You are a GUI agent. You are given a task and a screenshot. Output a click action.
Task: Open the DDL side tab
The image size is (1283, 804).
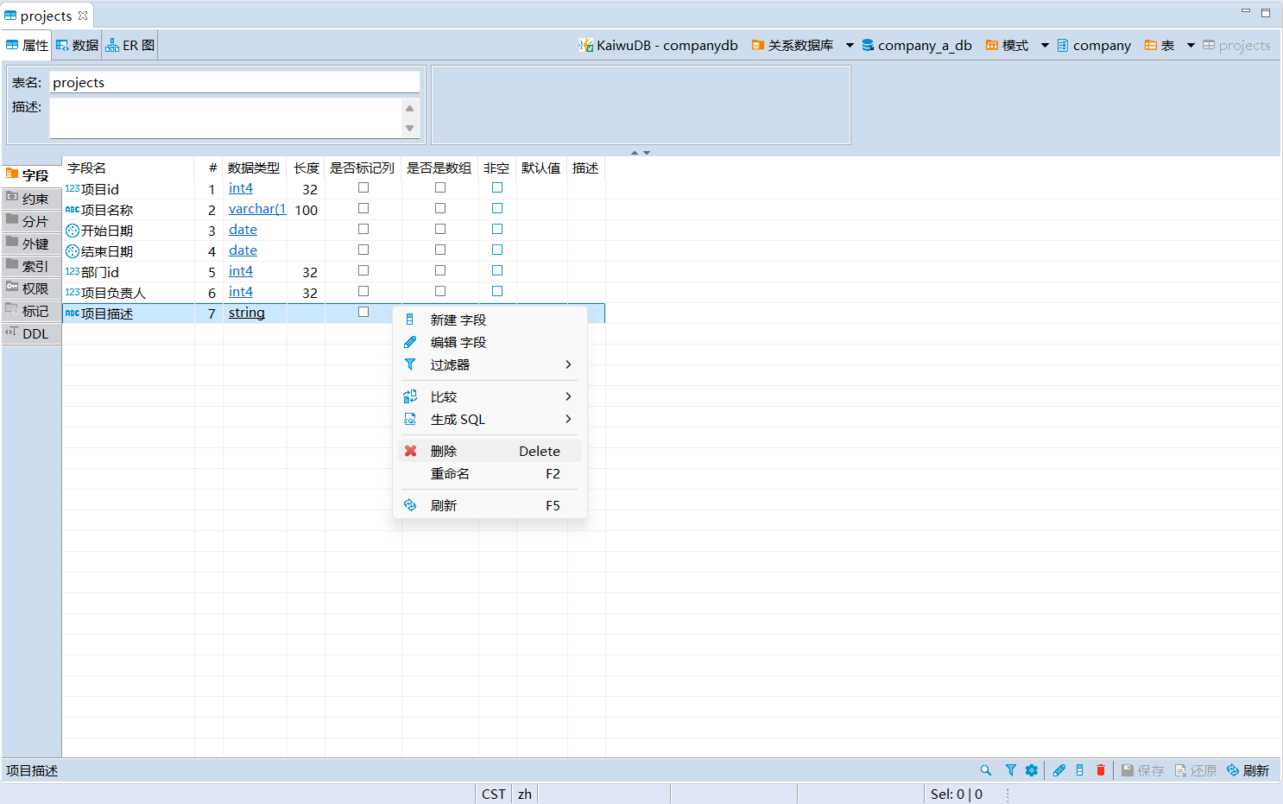32,333
